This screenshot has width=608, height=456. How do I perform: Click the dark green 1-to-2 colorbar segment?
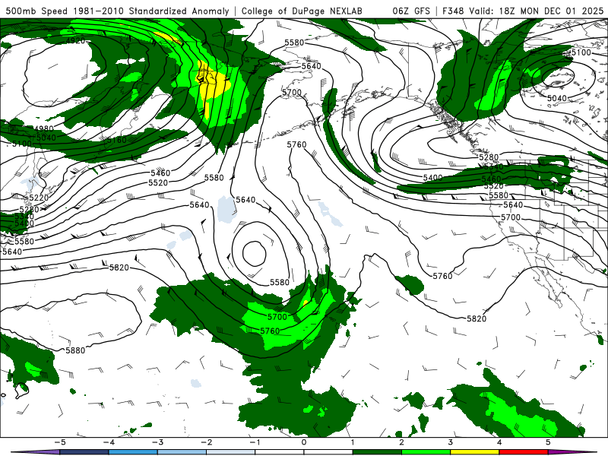click(x=377, y=452)
